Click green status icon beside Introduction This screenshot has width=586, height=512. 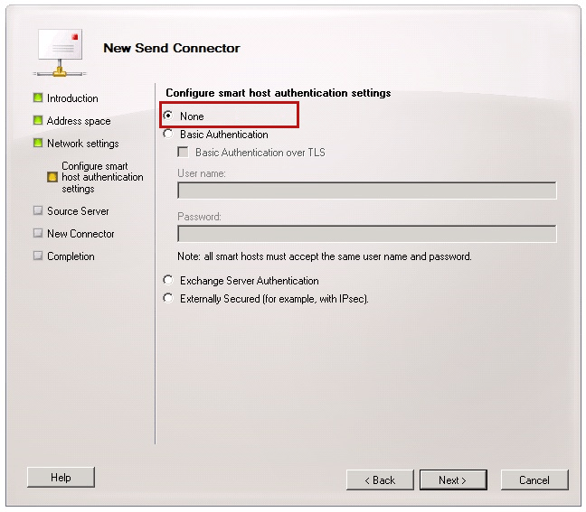38,98
